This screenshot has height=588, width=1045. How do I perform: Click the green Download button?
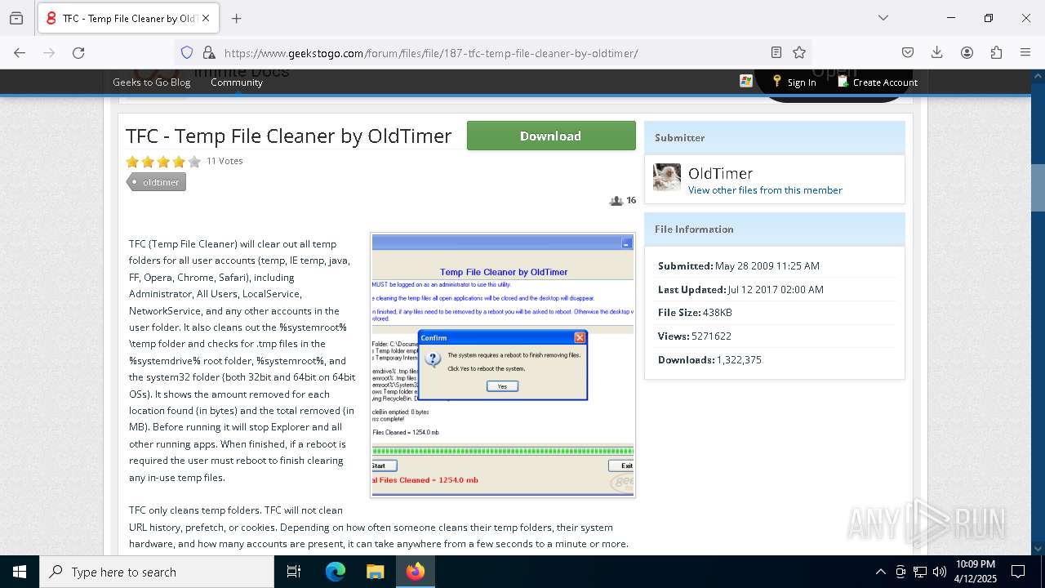click(551, 136)
